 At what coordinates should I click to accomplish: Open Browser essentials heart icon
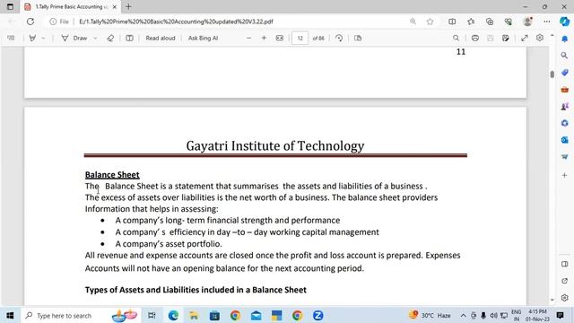point(509,22)
